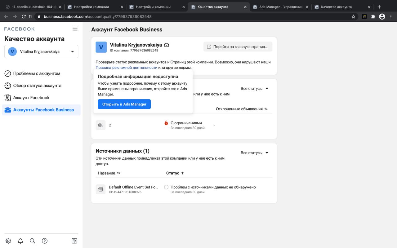The height and width of the screenshot is (248, 397).
Task: Click Default Offline Event Set name
Action: click(x=133, y=187)
